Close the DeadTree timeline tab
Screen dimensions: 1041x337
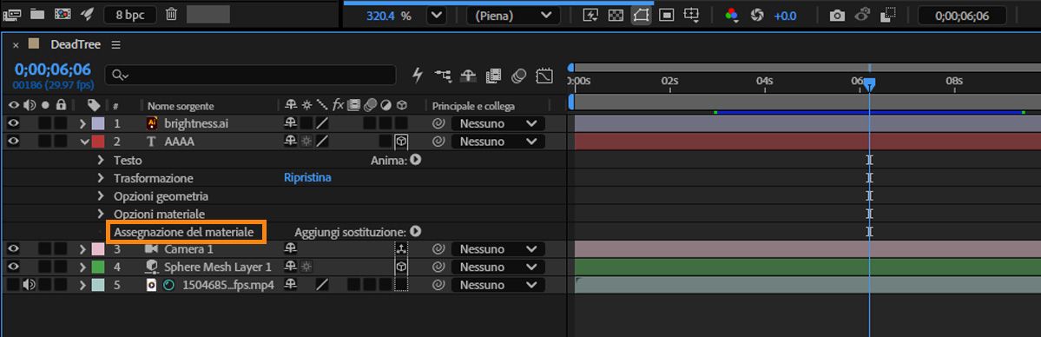16,45
